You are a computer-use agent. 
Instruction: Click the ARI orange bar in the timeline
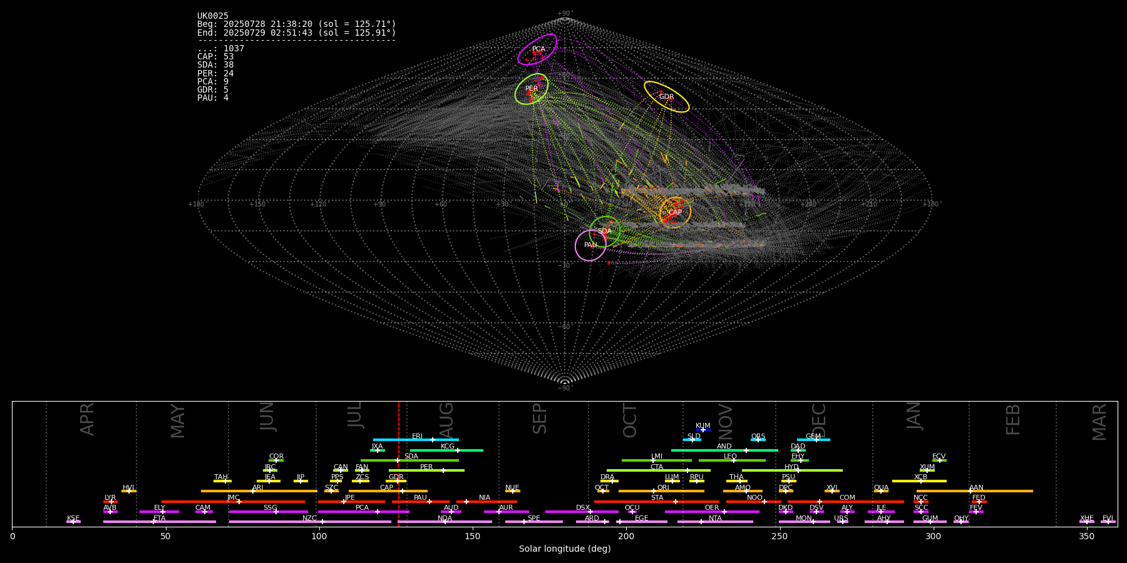click(259, 491)
